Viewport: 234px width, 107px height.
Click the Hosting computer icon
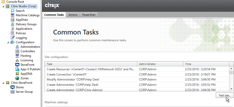click(18, 56)
